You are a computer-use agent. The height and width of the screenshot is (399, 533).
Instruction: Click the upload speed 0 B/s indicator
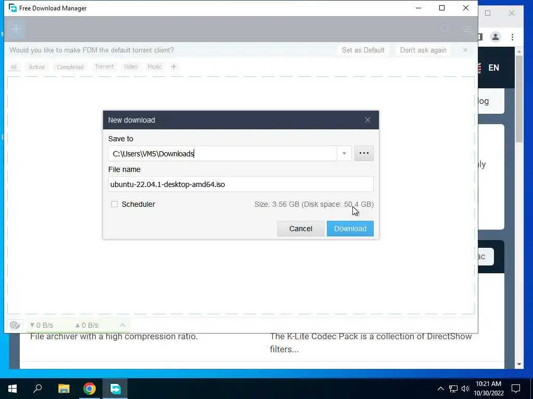86,325
